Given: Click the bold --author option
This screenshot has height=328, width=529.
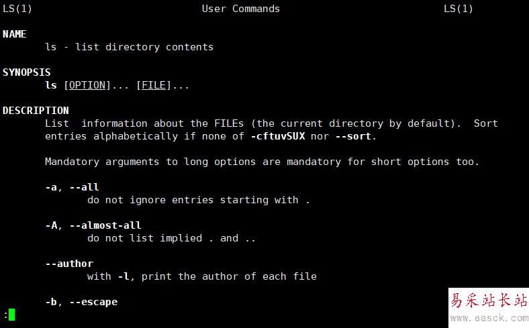Looking at the screenshot, I should [x=69, y=264].
